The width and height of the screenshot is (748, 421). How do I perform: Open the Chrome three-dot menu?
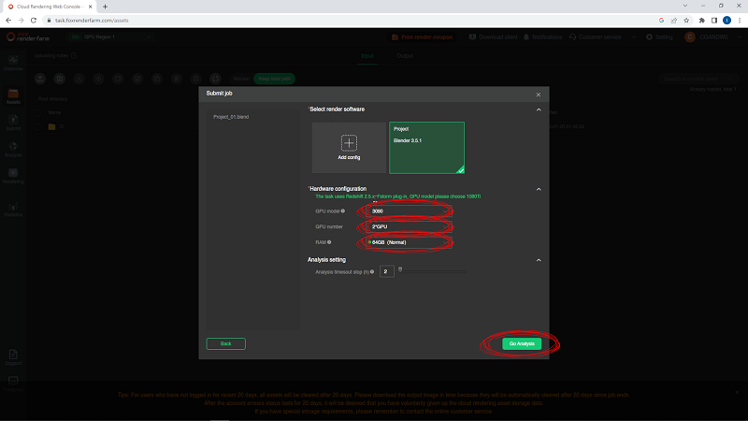click(x=740, y=20)
